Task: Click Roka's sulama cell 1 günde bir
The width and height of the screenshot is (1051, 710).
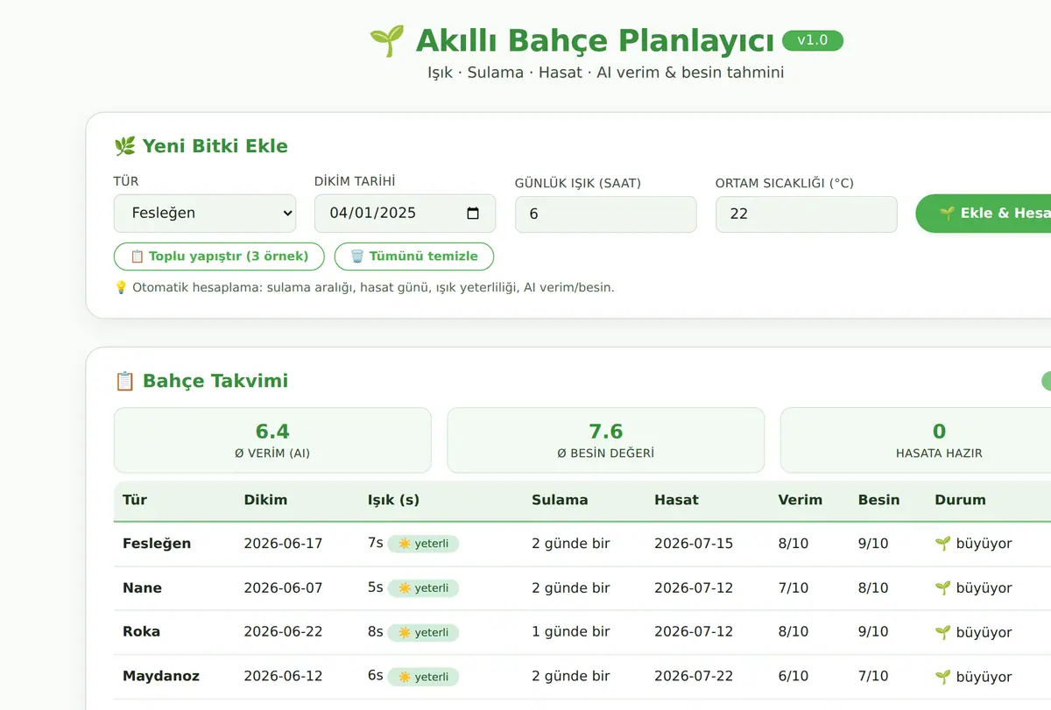Action: (571, 632)
